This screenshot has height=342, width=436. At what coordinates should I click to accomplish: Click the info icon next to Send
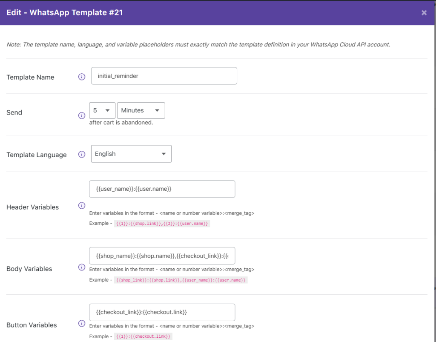point(82,115)
